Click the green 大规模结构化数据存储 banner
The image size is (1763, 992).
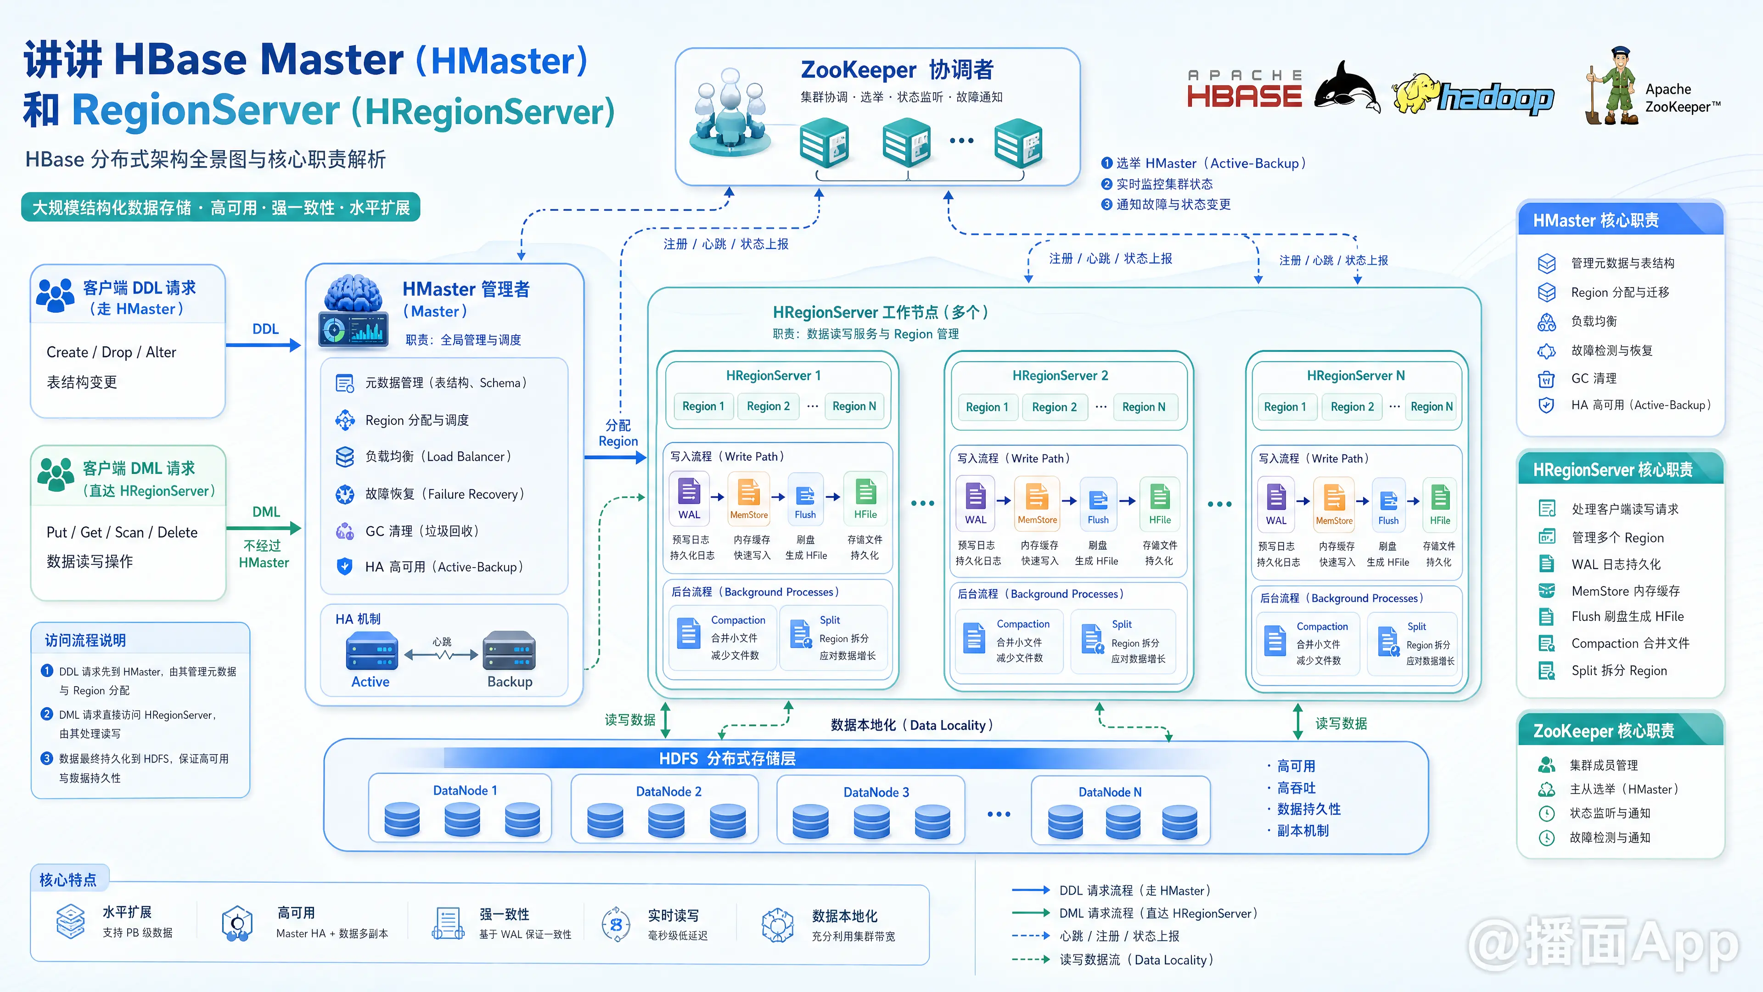pyautogui.click(x=221, y=208)
